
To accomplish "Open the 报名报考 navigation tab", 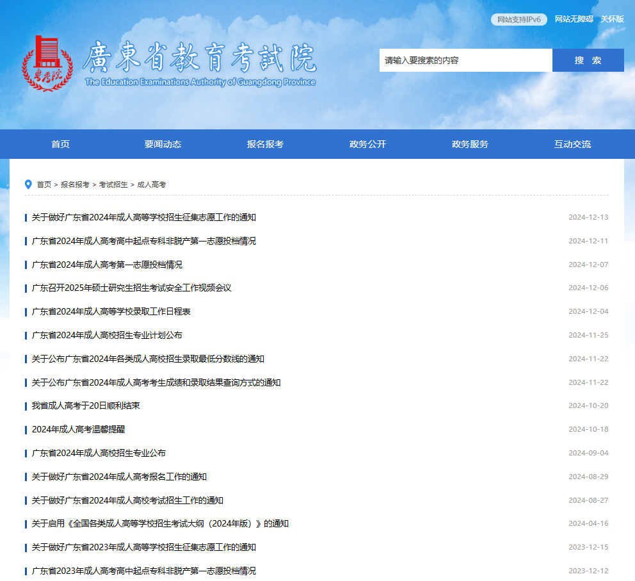I will point(264,144).
